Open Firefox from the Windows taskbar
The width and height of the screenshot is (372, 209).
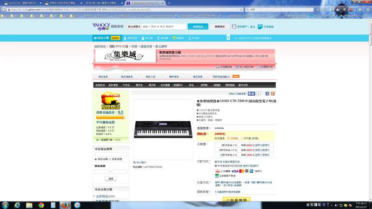(x=65, y=205)
